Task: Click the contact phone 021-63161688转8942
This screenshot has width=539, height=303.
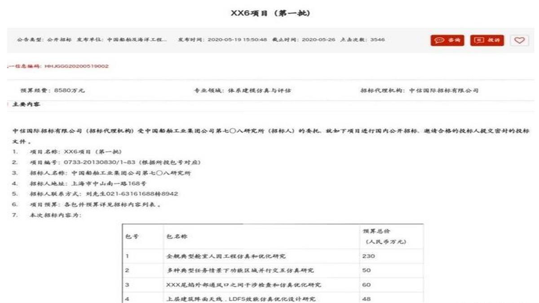Action: [x=132, y=194]
